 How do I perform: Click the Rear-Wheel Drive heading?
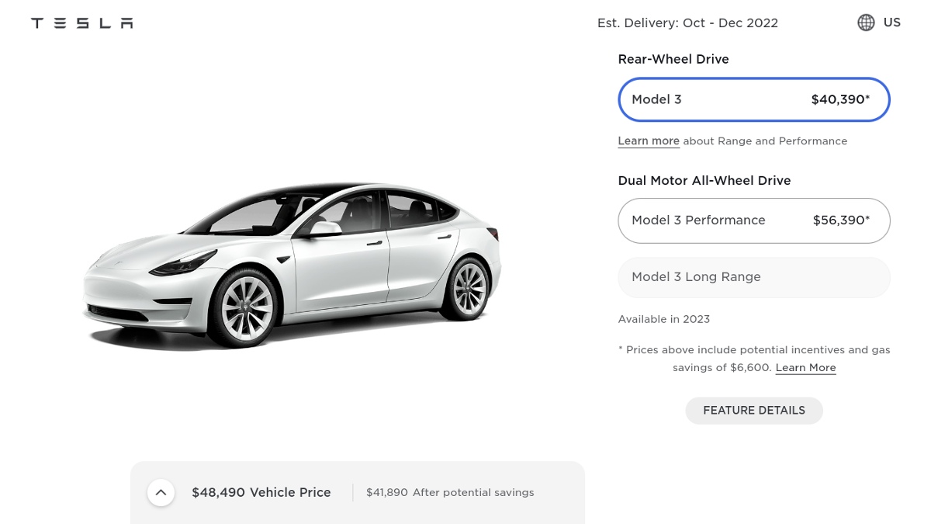673,59
